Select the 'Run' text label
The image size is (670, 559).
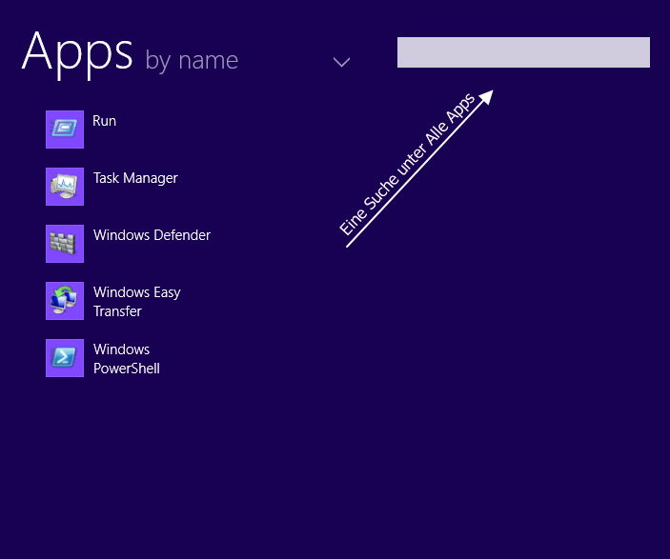click(104, 121)
